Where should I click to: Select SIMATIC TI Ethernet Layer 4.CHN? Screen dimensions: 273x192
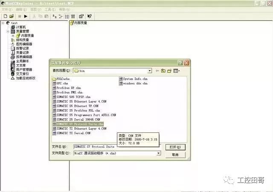79,129
